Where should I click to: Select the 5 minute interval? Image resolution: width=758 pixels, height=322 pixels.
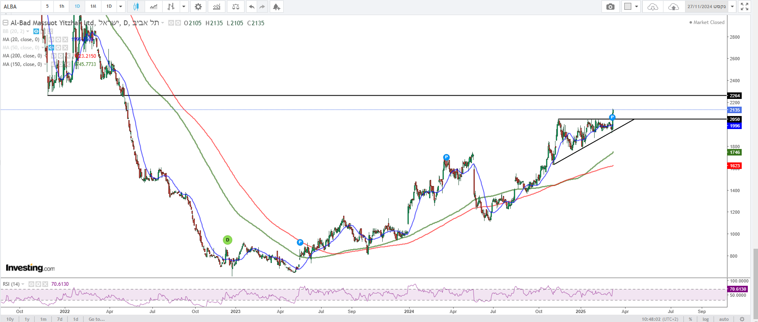(x=47, y=7)
